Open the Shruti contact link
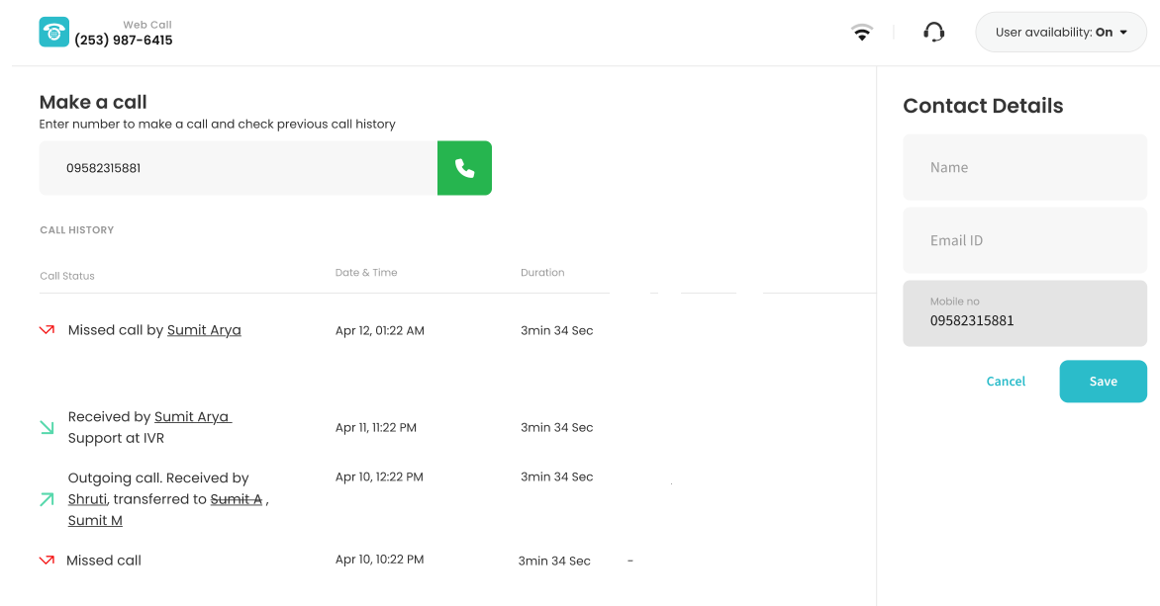 tap(87, 499)
